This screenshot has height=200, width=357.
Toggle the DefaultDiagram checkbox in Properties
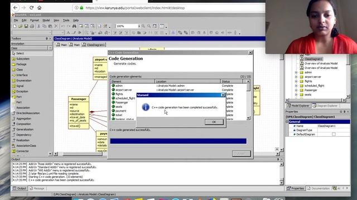(334, 134)
